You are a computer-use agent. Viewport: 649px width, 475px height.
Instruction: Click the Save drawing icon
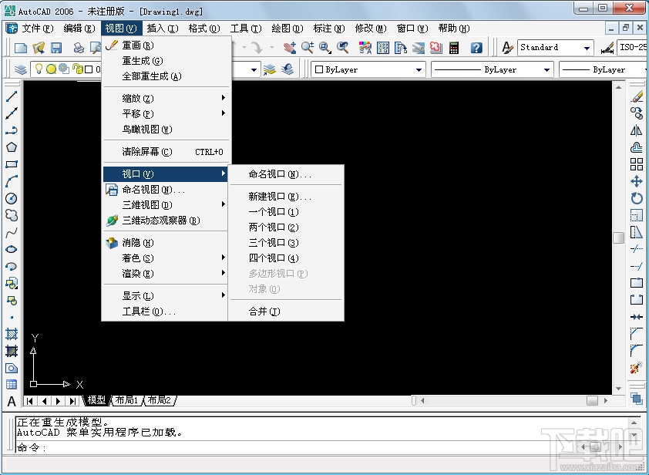(x=55, y=47)
